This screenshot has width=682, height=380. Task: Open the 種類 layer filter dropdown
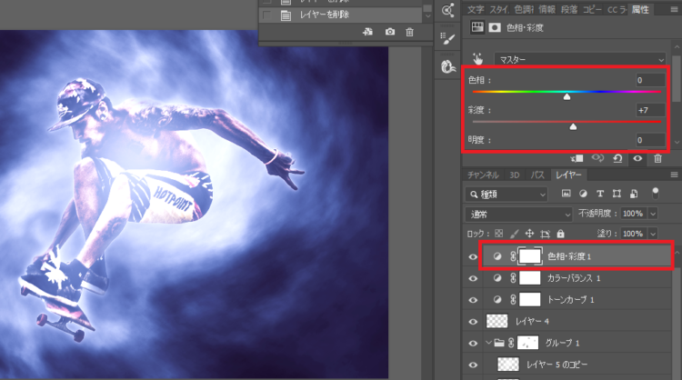(506, 194)
